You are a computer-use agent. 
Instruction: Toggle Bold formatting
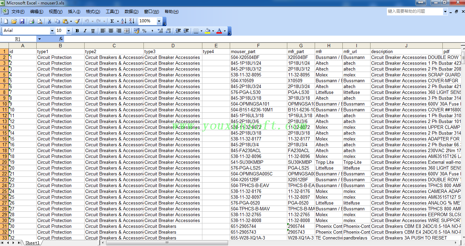click(77, 31)
